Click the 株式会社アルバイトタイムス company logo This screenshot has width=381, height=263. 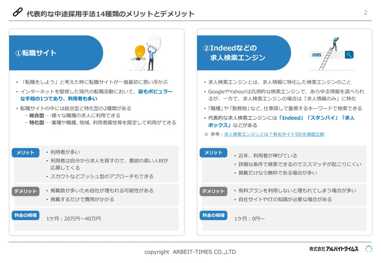coord(334,249)
